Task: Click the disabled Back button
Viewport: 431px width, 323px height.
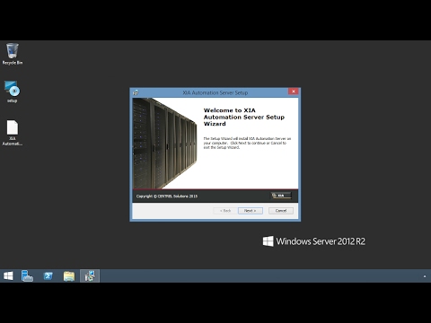Action: tap(225, 211)
